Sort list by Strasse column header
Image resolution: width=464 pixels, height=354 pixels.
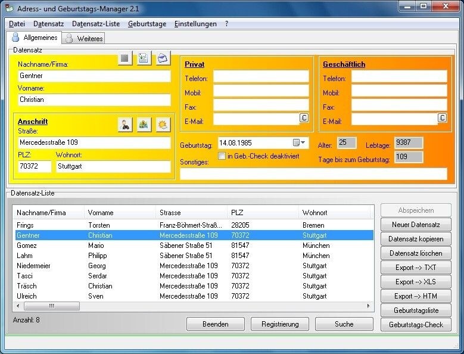(191, 213)
